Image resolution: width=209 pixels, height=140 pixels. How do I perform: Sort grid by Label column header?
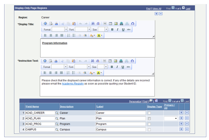click(99, 106)
